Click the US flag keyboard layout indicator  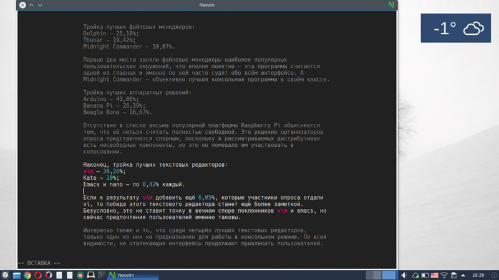click(x=434, y=275)
